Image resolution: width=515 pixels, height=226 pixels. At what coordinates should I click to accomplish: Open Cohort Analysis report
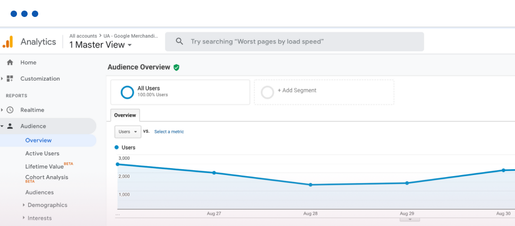point(47,177)
